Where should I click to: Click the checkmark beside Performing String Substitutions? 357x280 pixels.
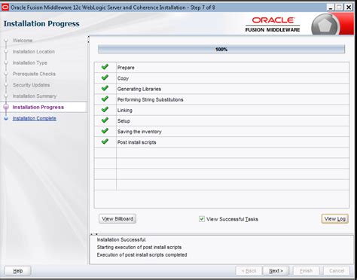[105, 99]
